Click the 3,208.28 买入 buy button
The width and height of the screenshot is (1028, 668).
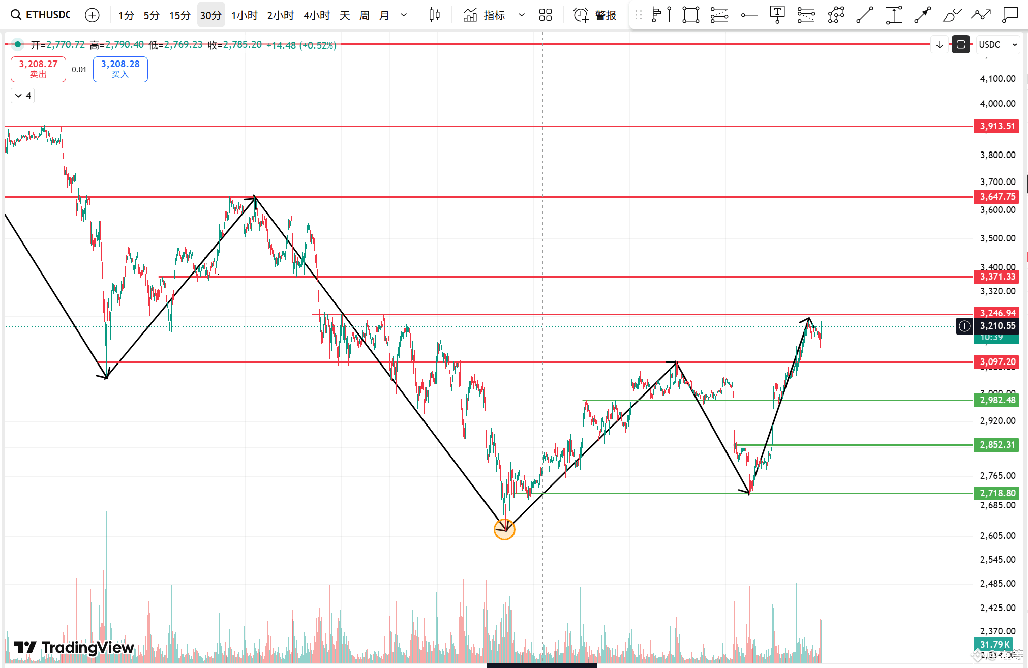click(x=120, y=69)
